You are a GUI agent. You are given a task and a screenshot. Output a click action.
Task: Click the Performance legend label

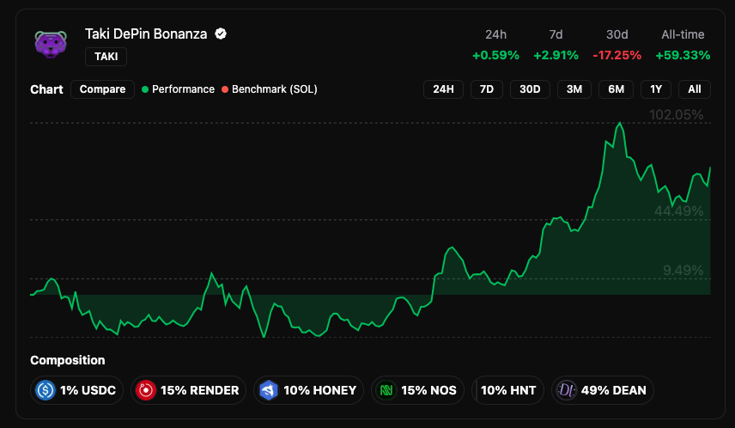pos(183,89)
